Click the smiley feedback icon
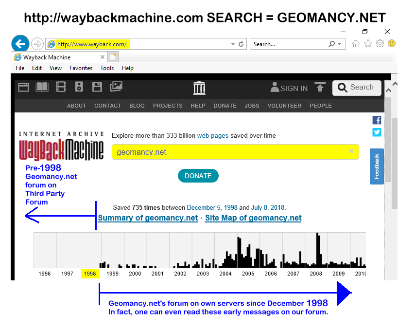 [x=392, y=43]
